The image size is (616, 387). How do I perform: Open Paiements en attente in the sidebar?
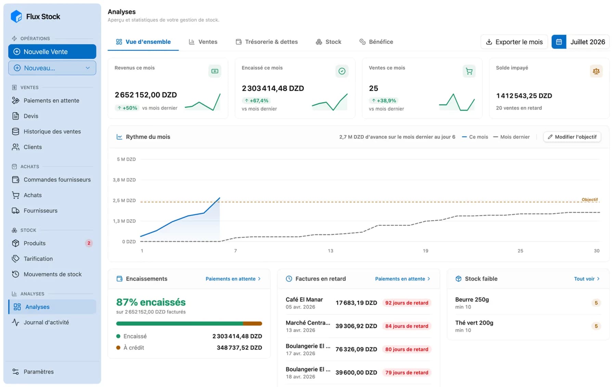52,100
